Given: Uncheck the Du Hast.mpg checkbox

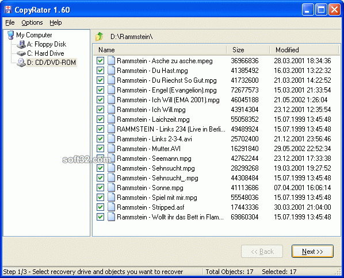Looking at the screenshot, I should [x=100, y=70].
